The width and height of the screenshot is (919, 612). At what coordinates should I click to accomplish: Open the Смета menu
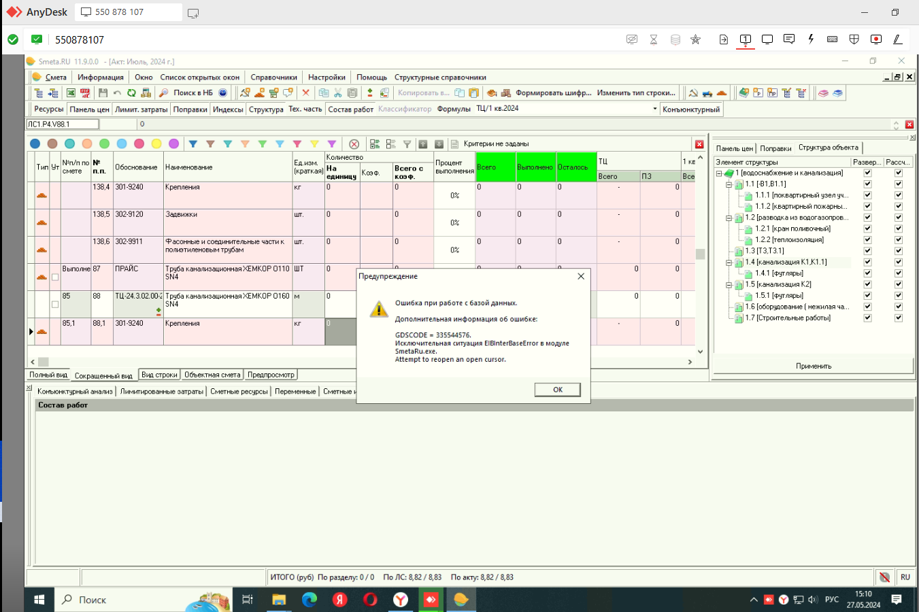click(56, 77)
